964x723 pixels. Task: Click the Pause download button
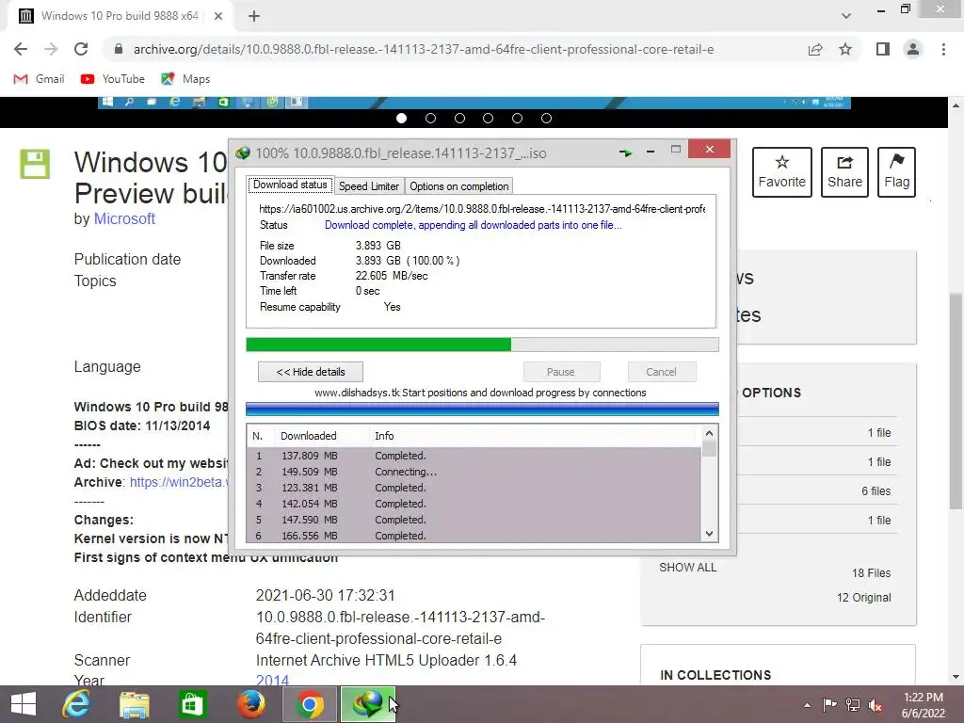561,372
